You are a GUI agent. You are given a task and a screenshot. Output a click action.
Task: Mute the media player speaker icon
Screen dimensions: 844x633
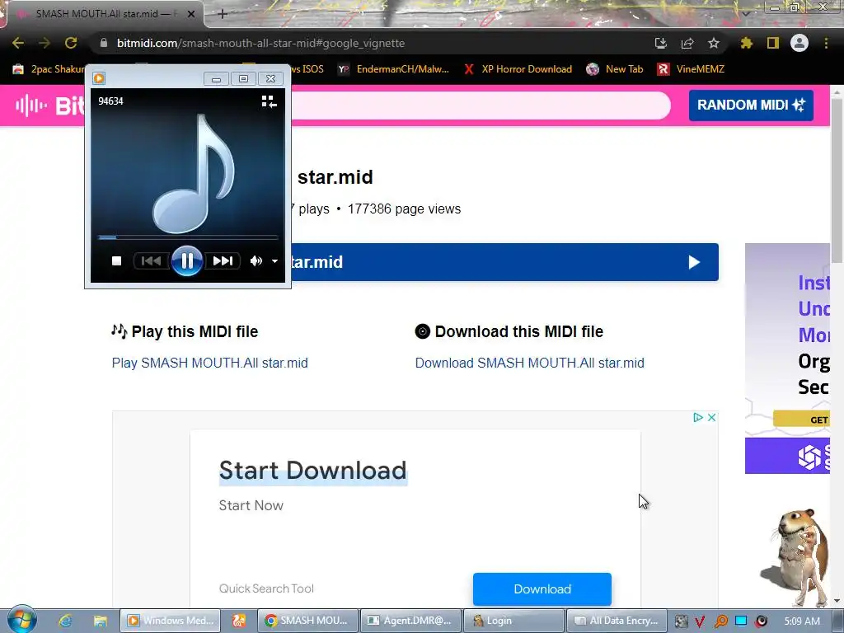(256, 261)
